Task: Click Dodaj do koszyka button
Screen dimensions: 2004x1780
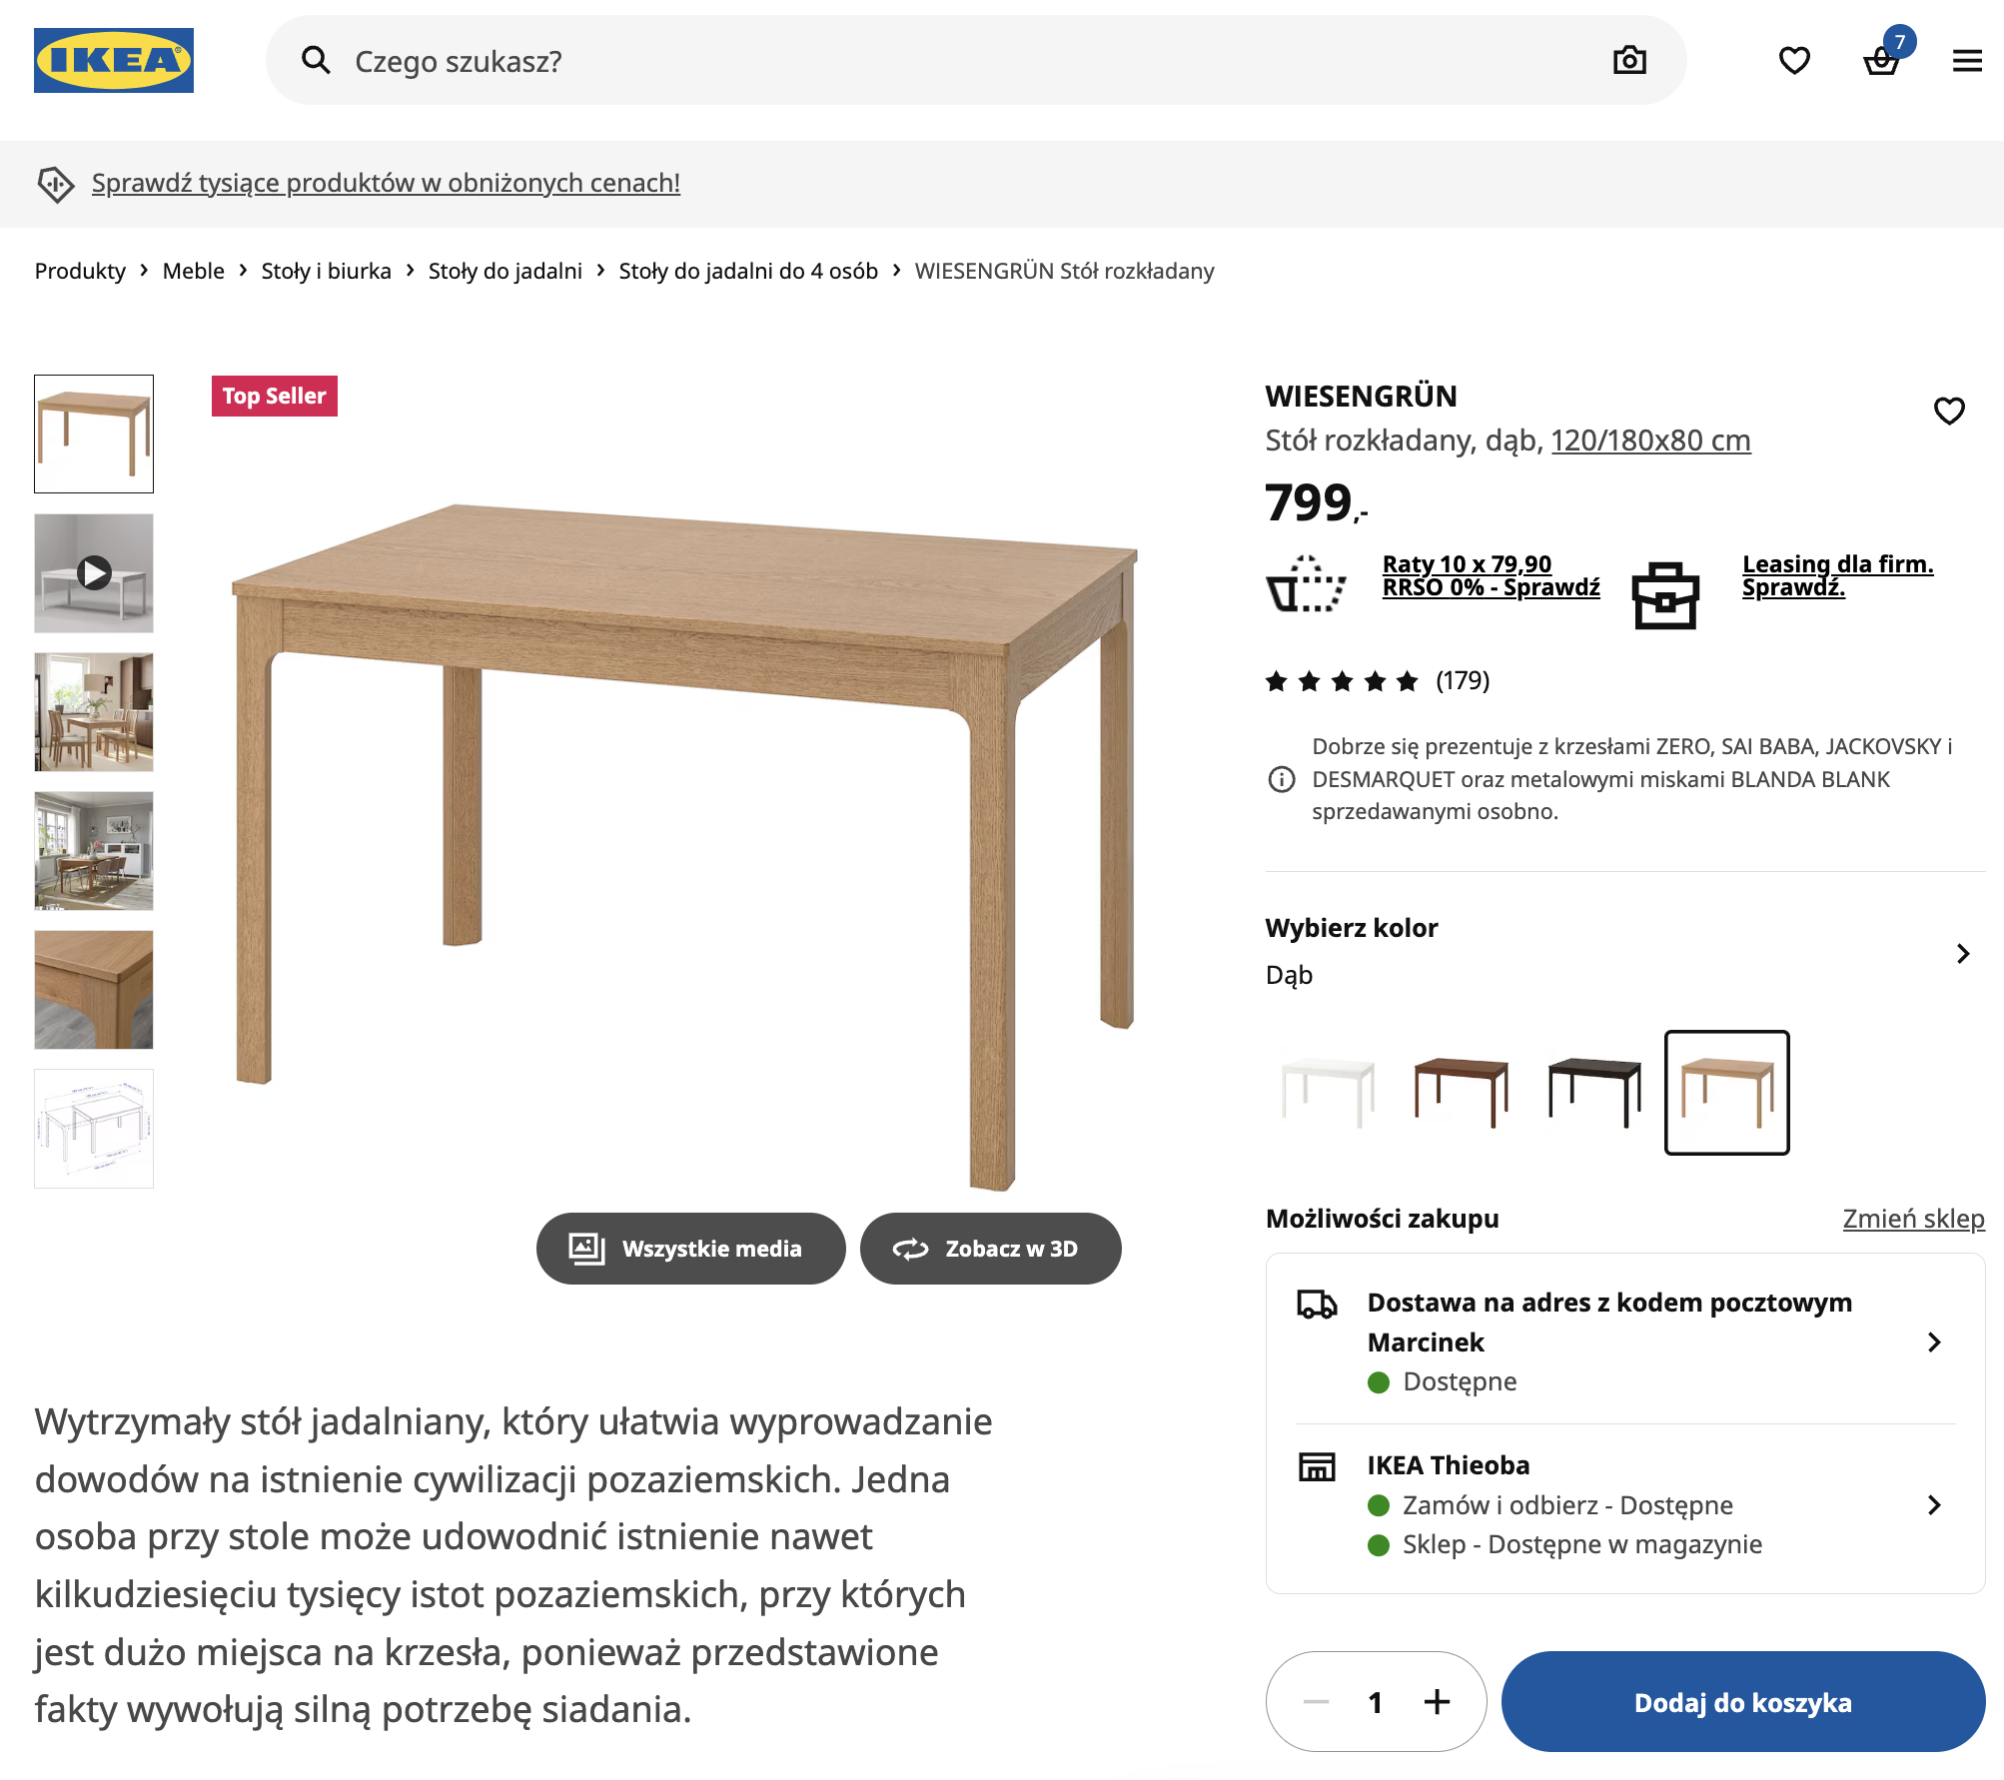Action: pyautogui.click(x=1742, y=1701)
